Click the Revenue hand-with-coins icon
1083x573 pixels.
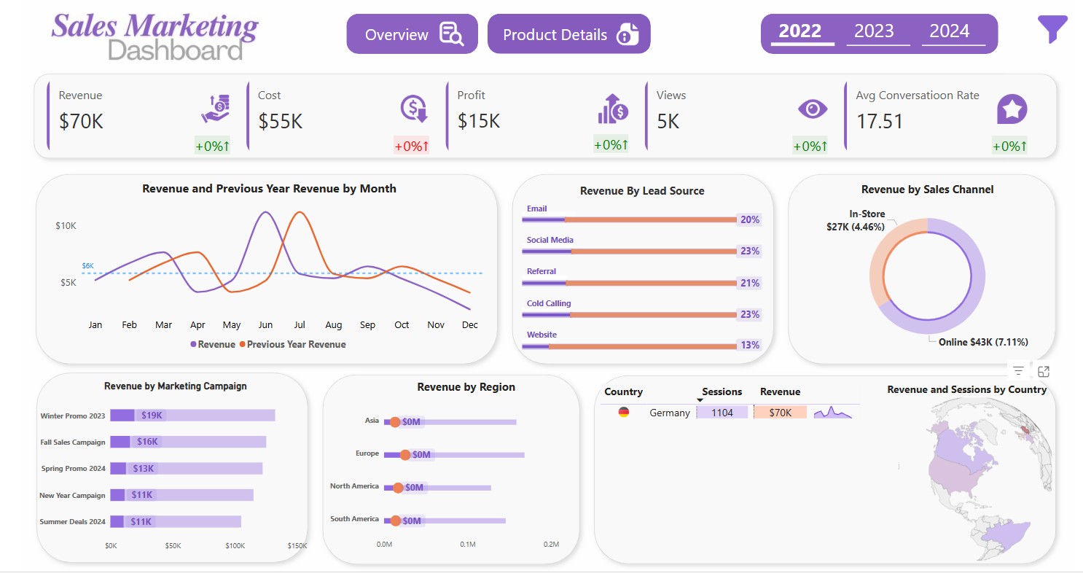(215, 109)
